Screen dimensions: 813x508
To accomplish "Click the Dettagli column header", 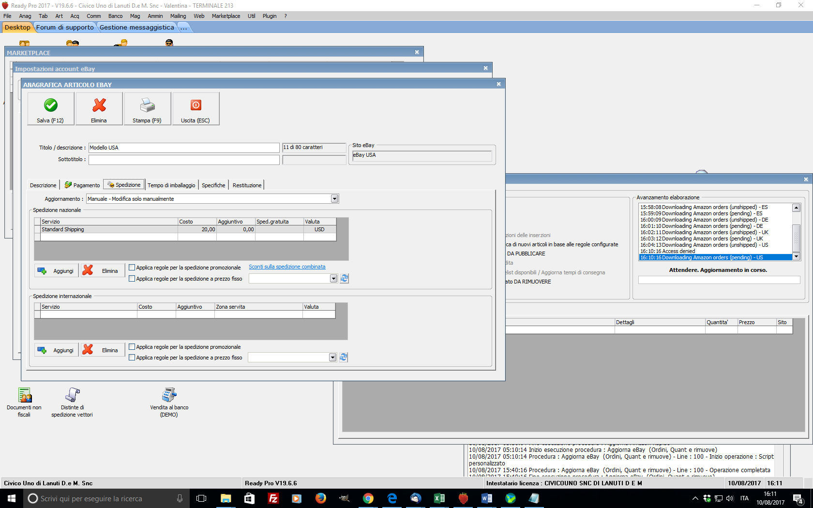I will tap(660, 322).
